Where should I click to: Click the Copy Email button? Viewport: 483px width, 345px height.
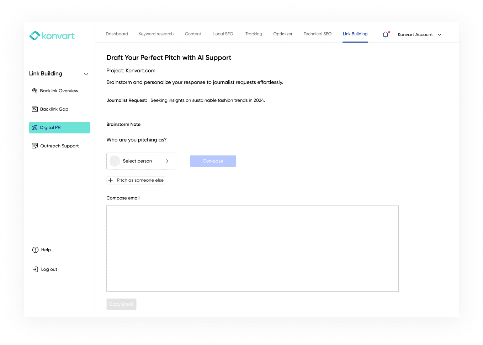coord(121,304)
